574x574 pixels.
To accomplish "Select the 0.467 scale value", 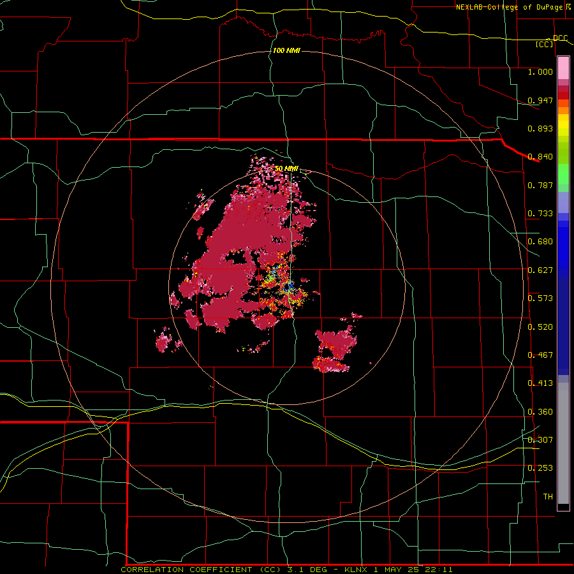I will pos(540,355).
